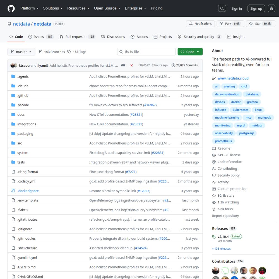Click the tags icon next to 153 Tags
This screenshot has height=279, width=279.
pos(69,52)
